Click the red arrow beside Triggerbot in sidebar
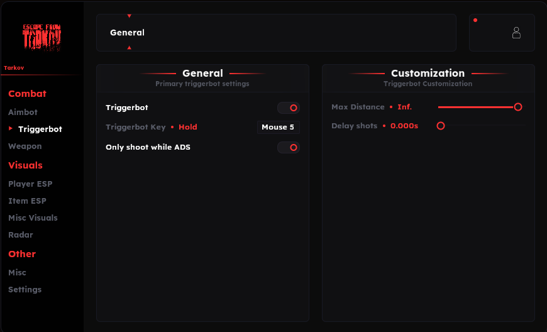 click(11, 129)
